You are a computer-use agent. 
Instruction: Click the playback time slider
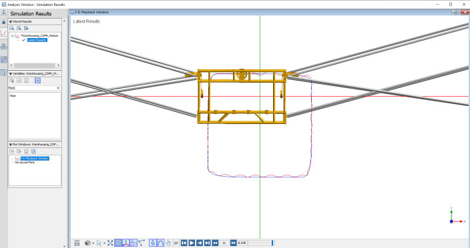261,243
